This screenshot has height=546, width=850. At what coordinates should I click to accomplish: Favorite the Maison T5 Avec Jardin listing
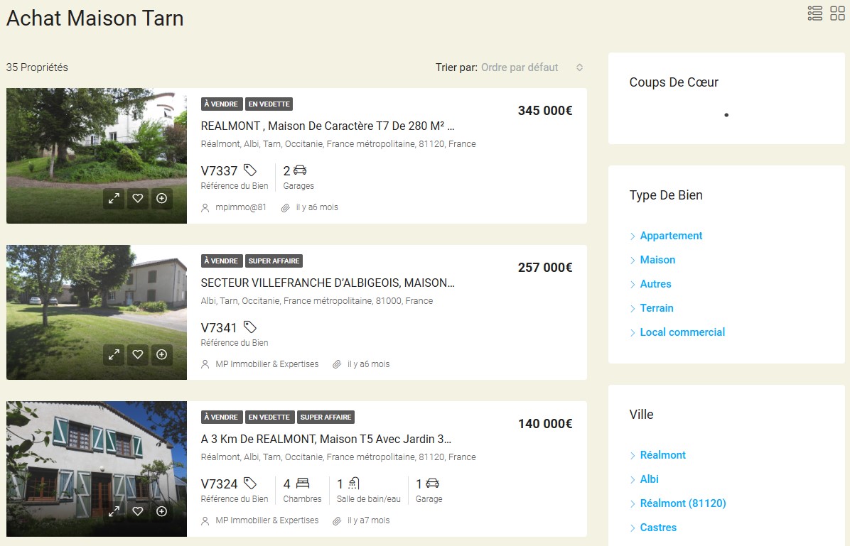click(138, 511)
